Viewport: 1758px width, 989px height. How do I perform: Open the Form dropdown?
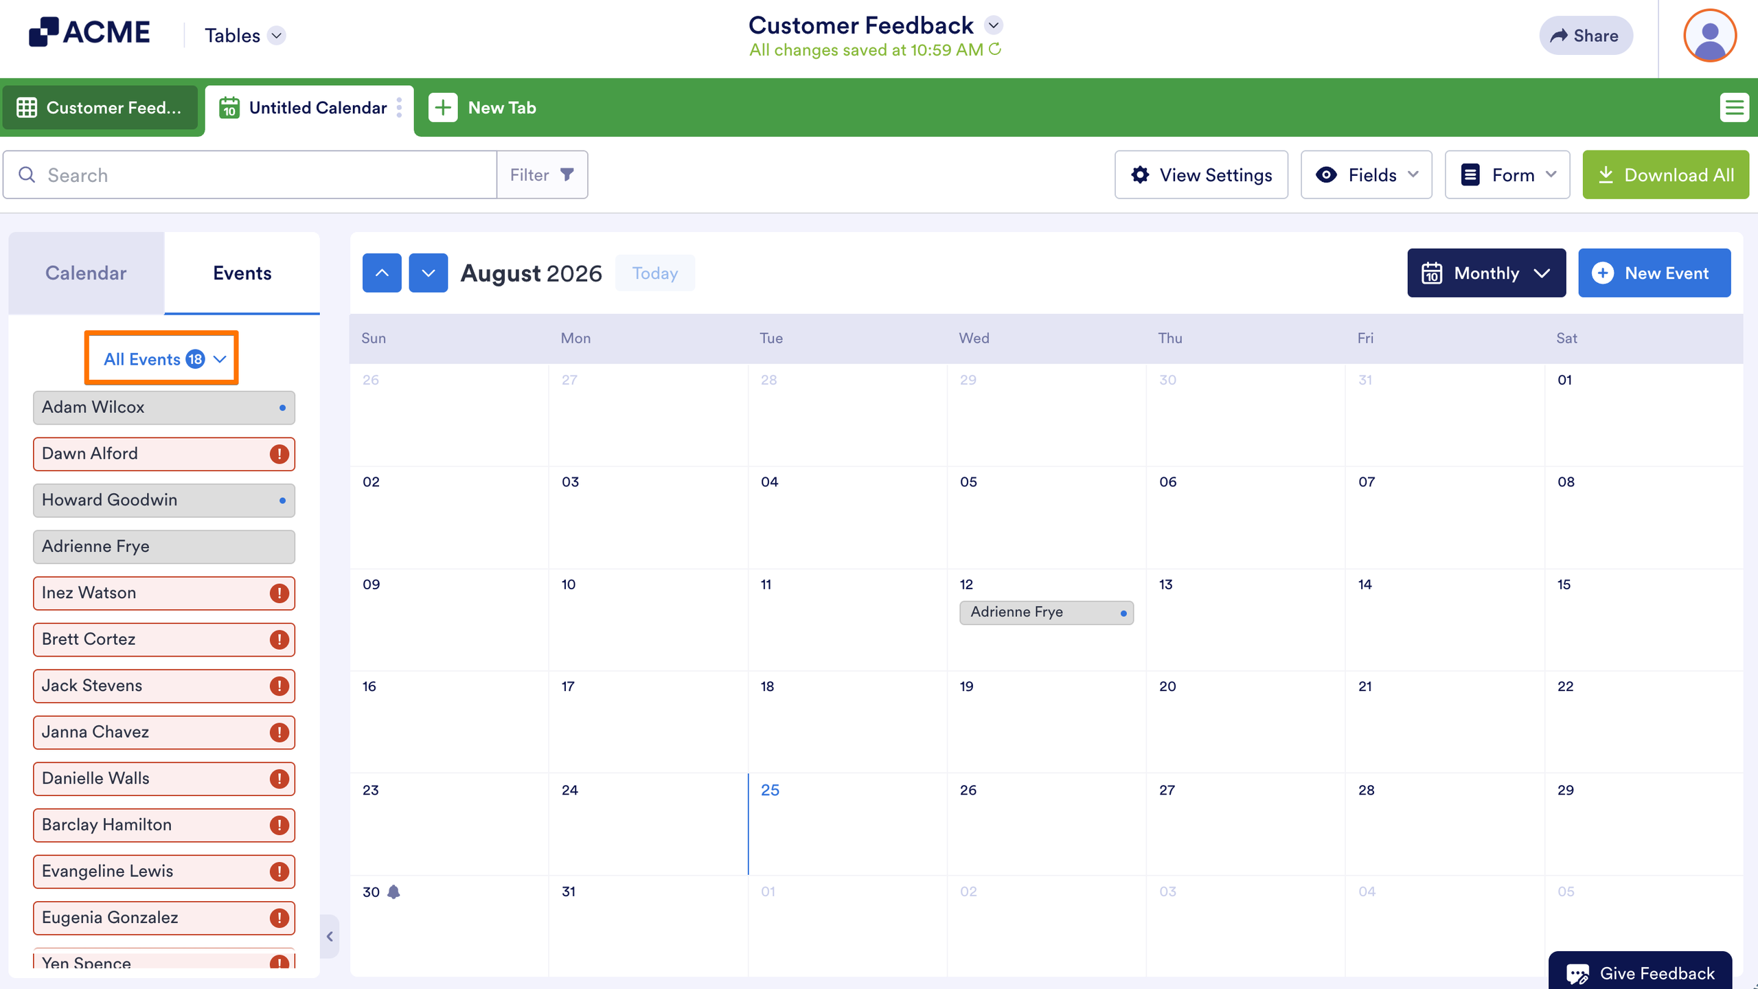1507,174
